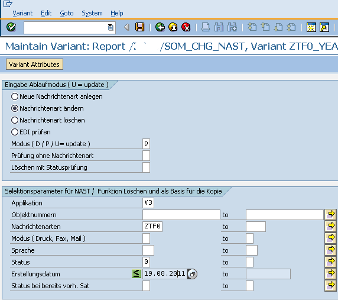Click the Find binoculars icon

pyautogui.click(x=219, y=27)
